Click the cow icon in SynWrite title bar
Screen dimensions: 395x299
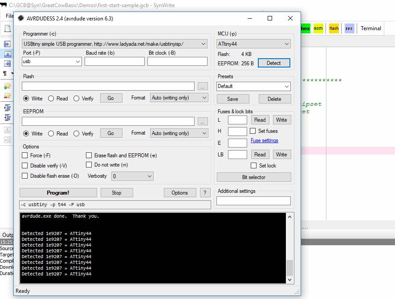(4, 5)
